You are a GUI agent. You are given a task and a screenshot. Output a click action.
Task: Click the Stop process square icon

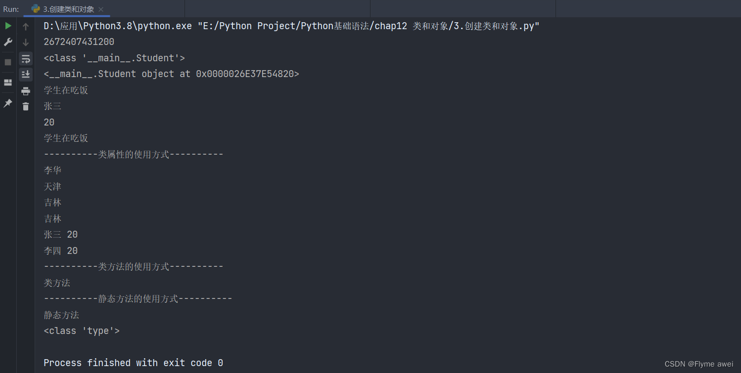8,62
